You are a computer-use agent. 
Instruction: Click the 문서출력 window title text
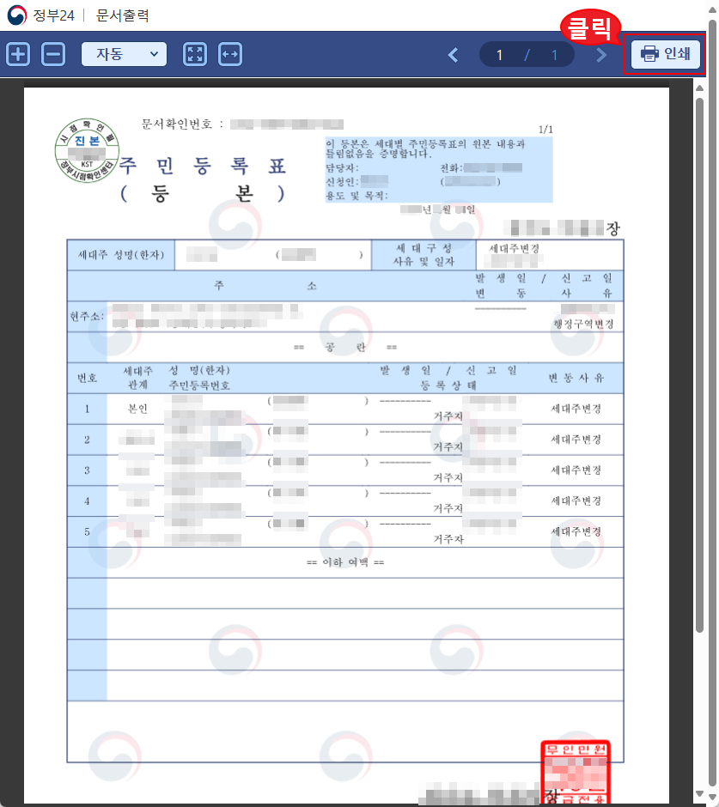tap(123, 15)
